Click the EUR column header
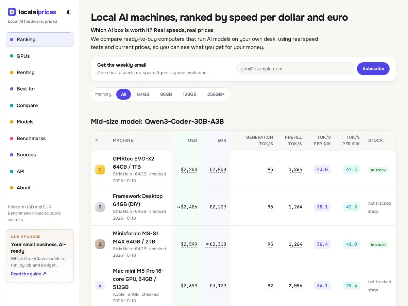The width and height of the screenshot is (408, 306). pyautogui.click(x=222, y=140)
